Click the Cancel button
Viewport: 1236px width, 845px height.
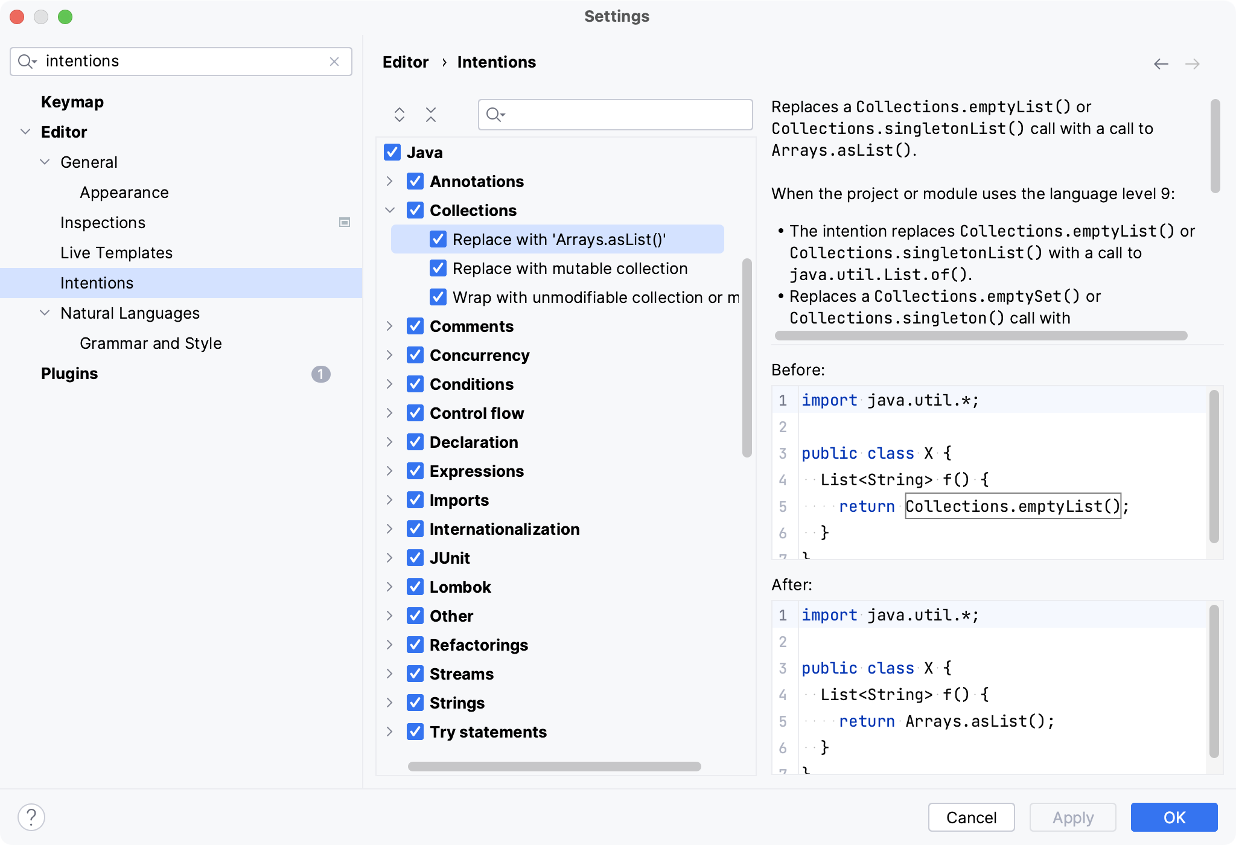click(x=971, y=817)
